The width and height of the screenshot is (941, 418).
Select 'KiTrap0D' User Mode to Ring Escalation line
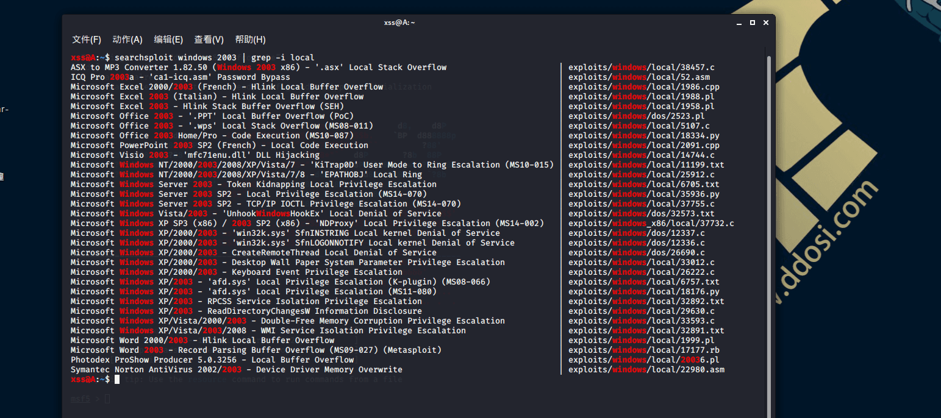(312, 165)
